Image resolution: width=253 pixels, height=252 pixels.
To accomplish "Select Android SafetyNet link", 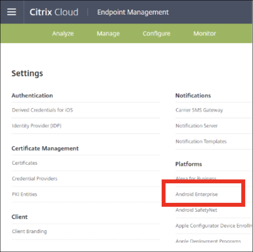I will point(196,210).
